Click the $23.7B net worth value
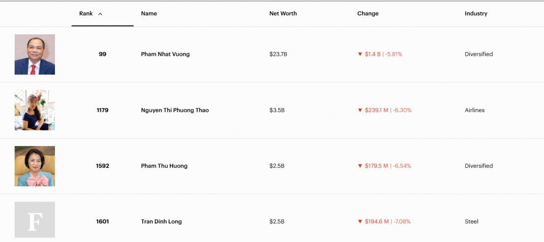This screenshot has width=544, height=242. [278, 54]
